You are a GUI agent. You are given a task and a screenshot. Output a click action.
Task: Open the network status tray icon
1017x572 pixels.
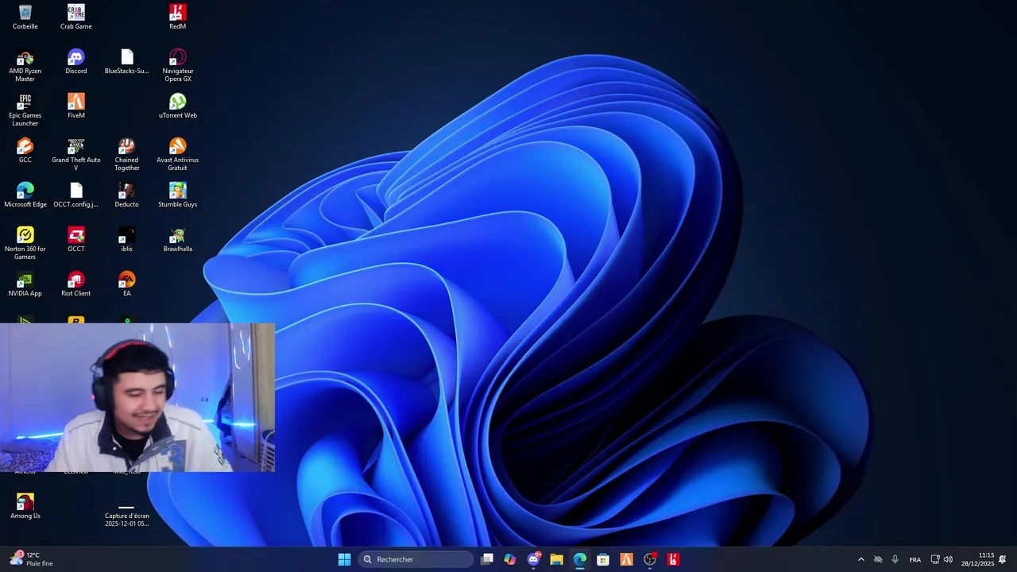tap(935, 559)
